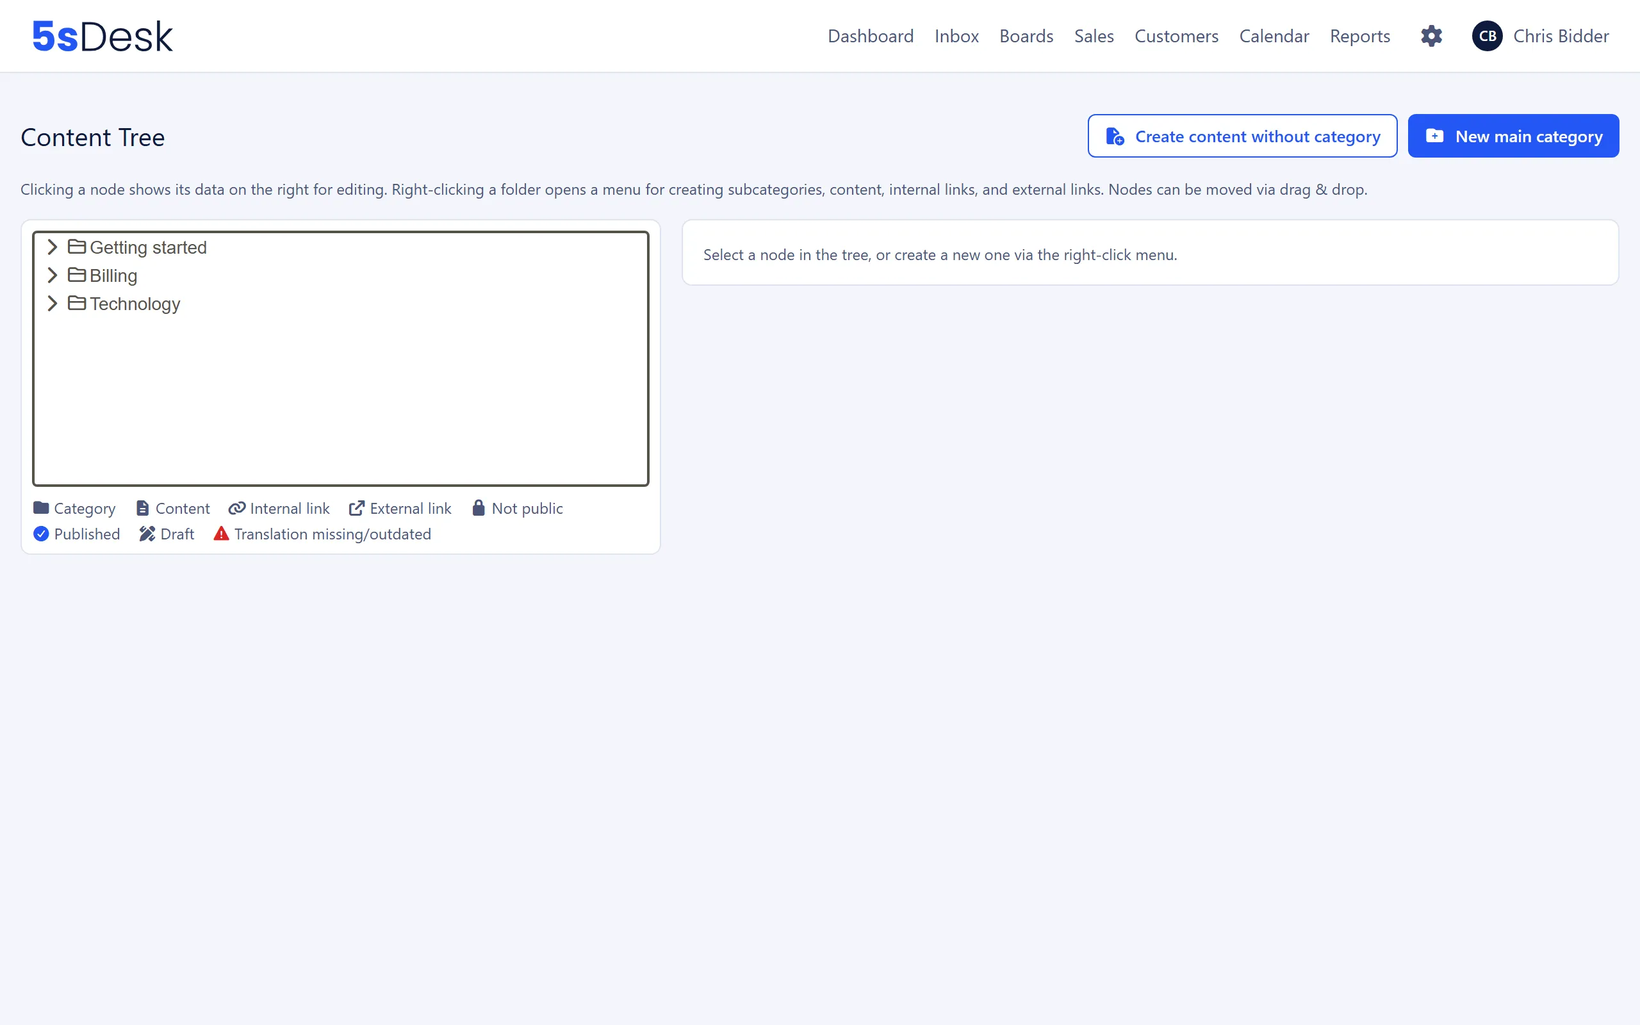Click the Draft pencil icon
Image resolution: width=1640 pixels, height=1025 pixels.
point(147,534)
